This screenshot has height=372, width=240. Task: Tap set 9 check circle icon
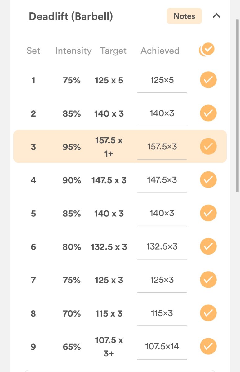click(208, 346)
